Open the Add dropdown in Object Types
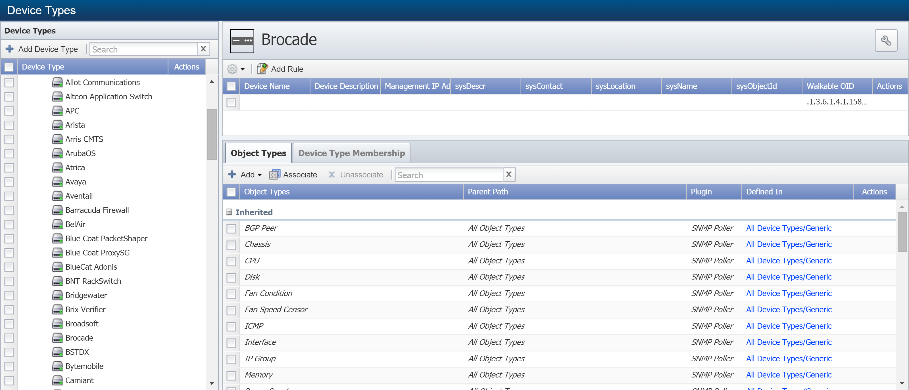909x390 pixels. coord(260,175)
